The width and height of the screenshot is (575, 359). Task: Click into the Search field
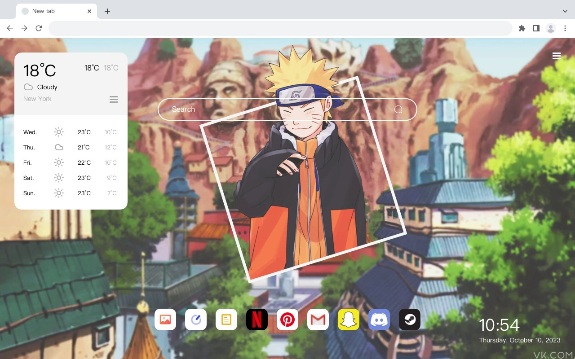pos(287,109)
